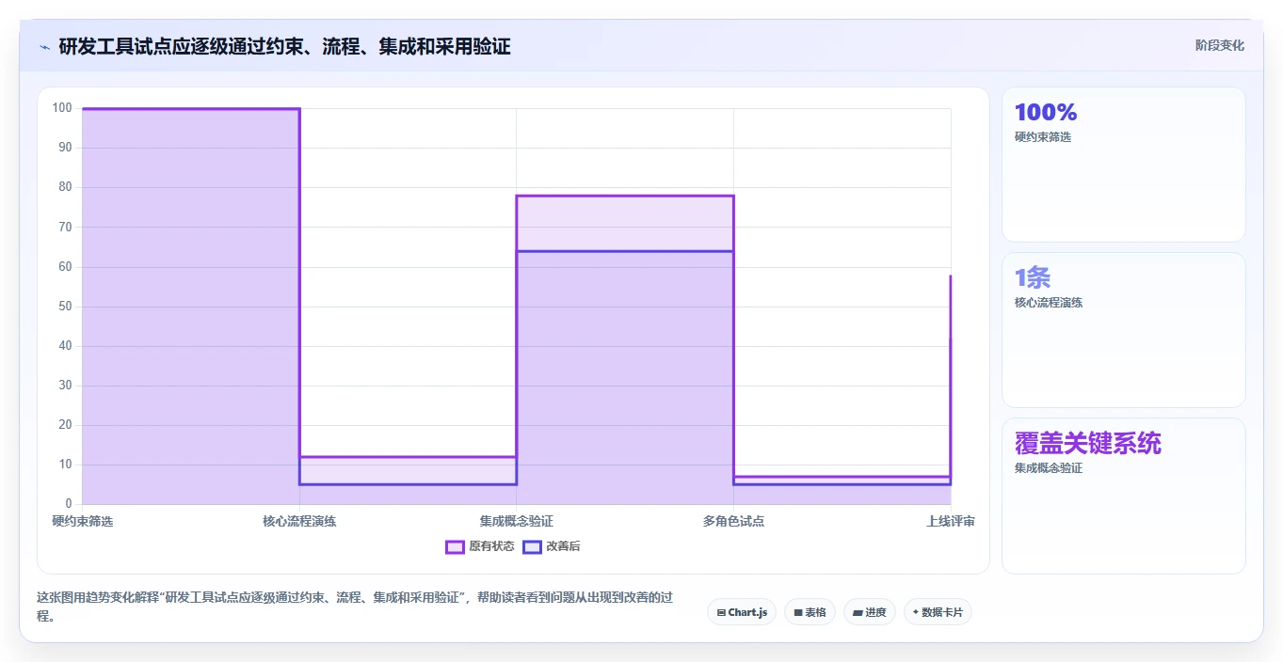1283x662 pixels.
Task: Click the description paragraph below the chart
Action: click(x=355, y=607)
